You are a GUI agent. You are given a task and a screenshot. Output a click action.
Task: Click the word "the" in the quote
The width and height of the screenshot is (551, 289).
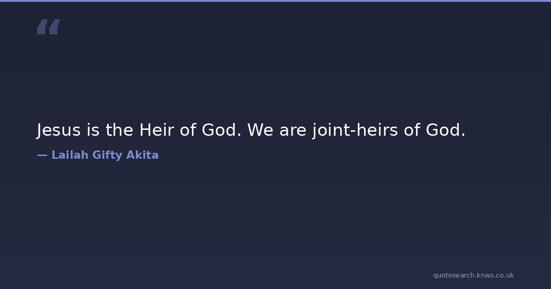pos(120,130)
